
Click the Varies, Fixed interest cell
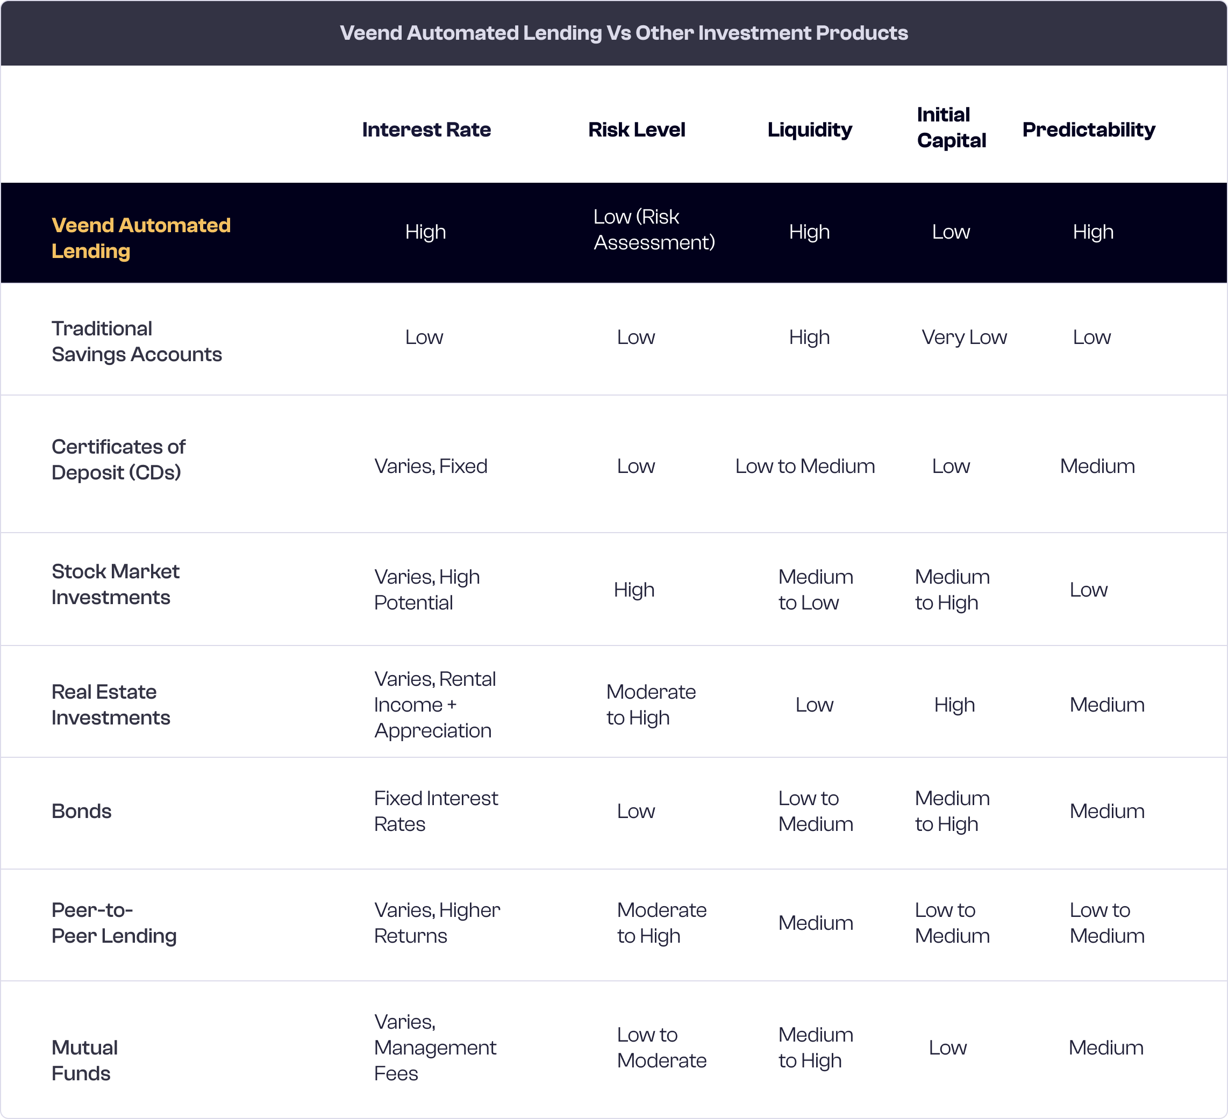pos(431,467)
